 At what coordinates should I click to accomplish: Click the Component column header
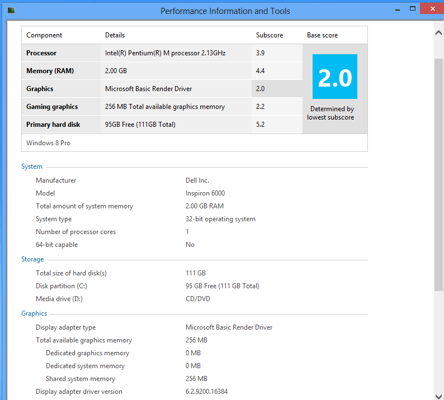tap(44, 35)
